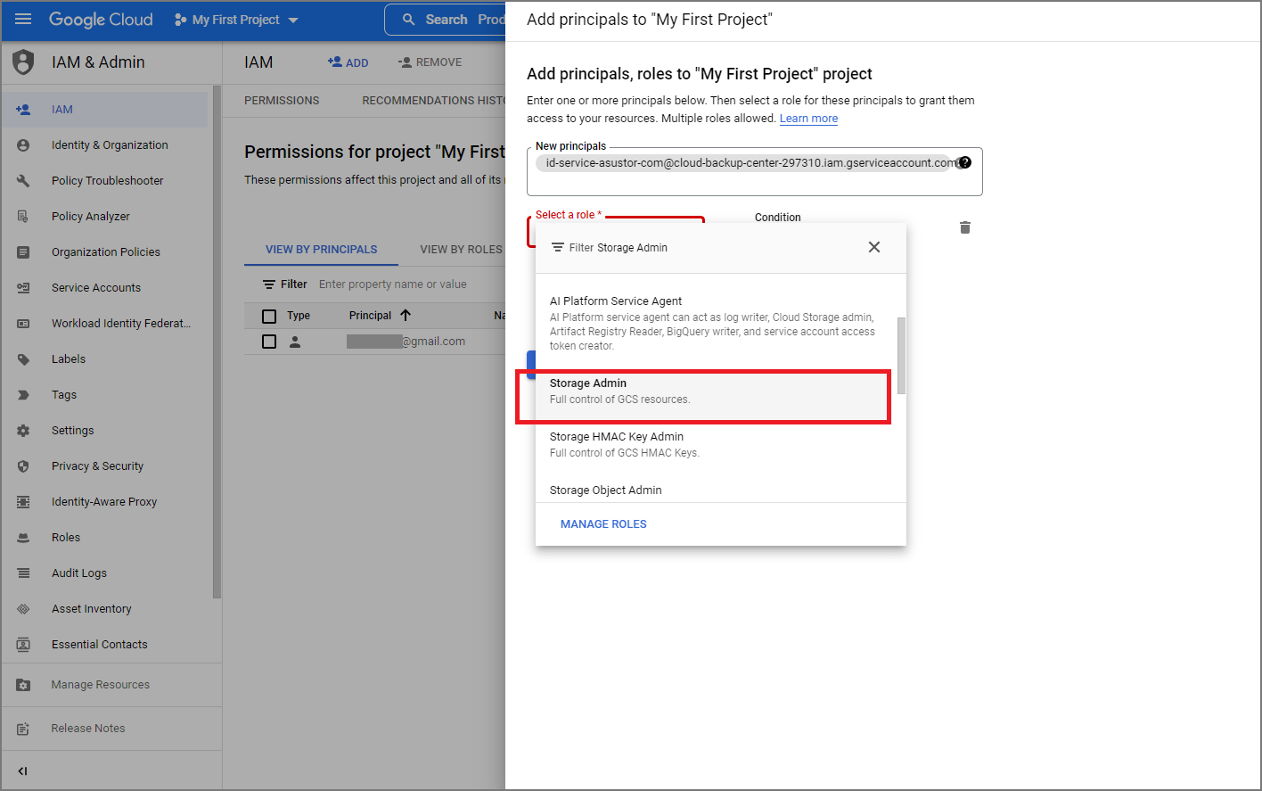Click the Google Cloud logo

(101, 20)
